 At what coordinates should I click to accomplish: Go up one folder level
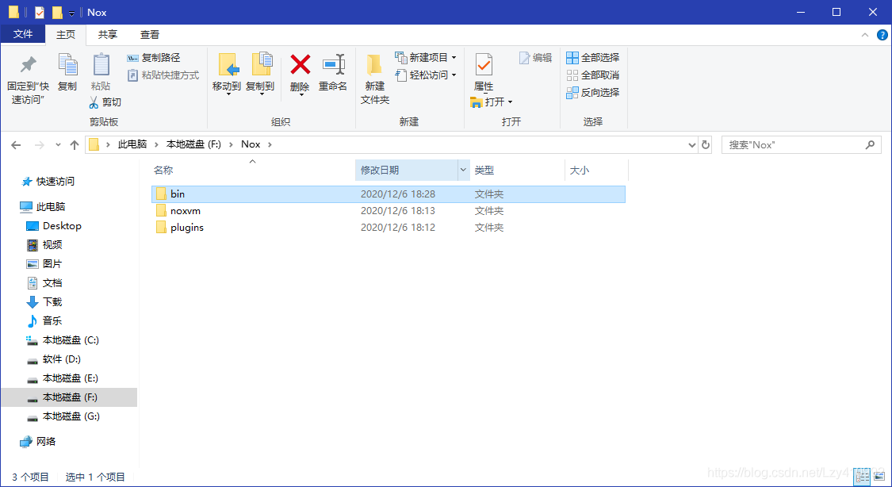(x=75, y=145)
